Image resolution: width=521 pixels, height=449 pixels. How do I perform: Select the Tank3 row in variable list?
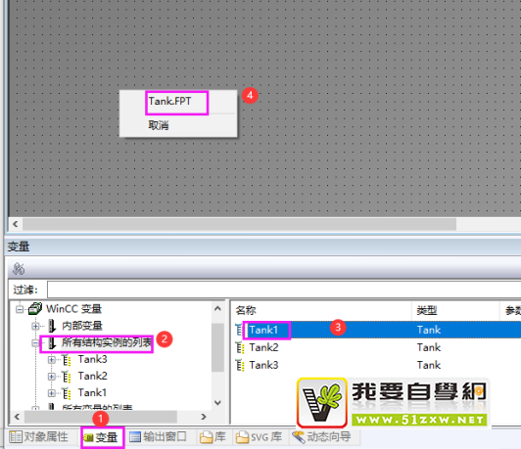click(376, 365)
